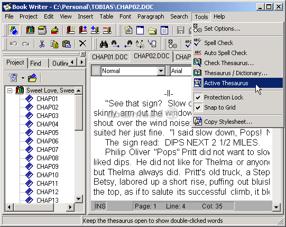Click the Delete X toolbar icon
286x227 pixels.
coord(83,44)
